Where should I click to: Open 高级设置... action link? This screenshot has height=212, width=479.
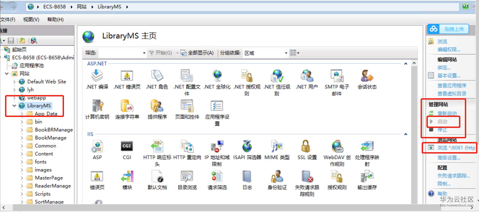pos(449,158)
